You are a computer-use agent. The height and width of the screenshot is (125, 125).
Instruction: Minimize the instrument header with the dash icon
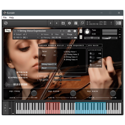[x=120, y=32]
